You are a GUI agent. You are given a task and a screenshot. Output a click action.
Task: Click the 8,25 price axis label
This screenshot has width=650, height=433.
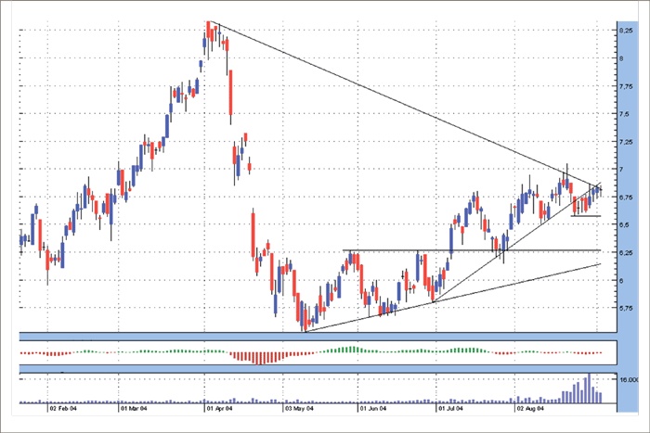click(626, 31)
